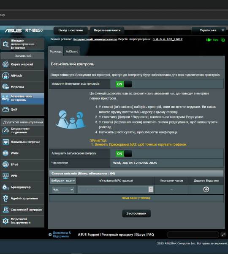Open Карта мережі menu item
This screenshot has height=254, width=228.
point(22,64)
